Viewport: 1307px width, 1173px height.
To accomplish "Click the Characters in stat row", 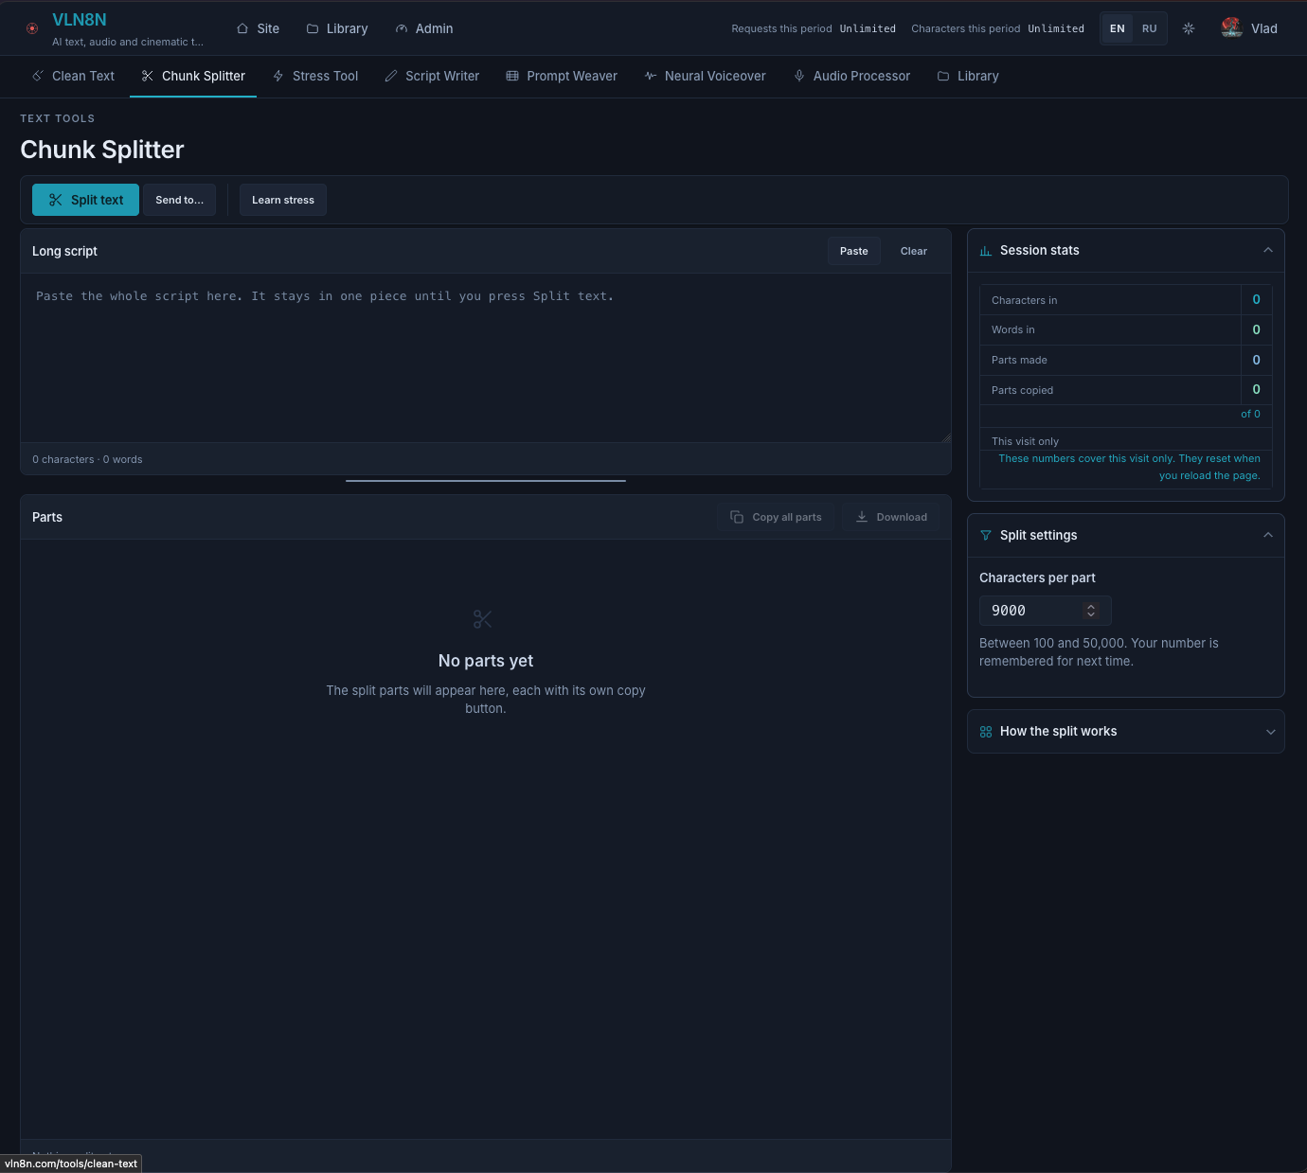I will (x=1126, y=300).
